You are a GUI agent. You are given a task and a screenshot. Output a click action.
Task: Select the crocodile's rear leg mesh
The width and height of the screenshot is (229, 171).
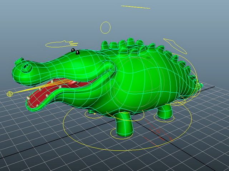[x=165, y=112]
